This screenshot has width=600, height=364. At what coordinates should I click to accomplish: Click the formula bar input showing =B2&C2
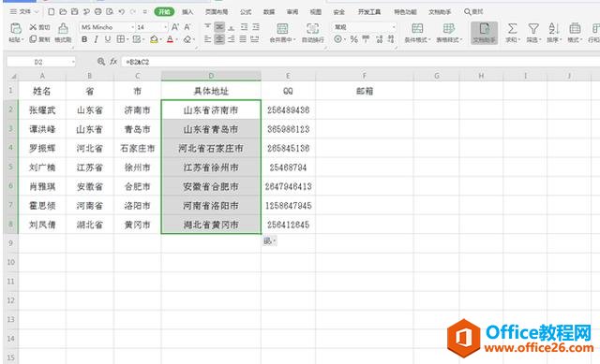pos(360,62)
